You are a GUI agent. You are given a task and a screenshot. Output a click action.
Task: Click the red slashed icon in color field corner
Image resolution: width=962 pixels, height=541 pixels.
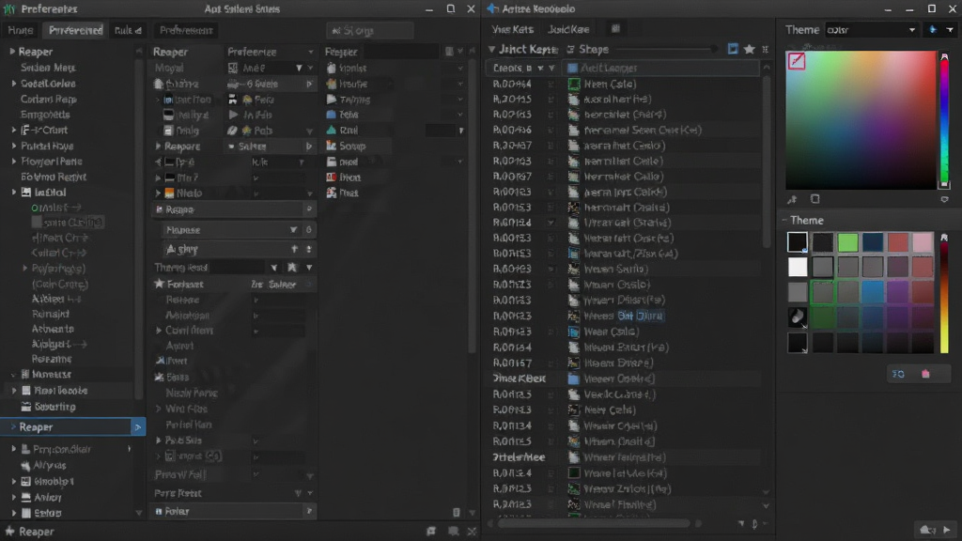tap(797, 61)
